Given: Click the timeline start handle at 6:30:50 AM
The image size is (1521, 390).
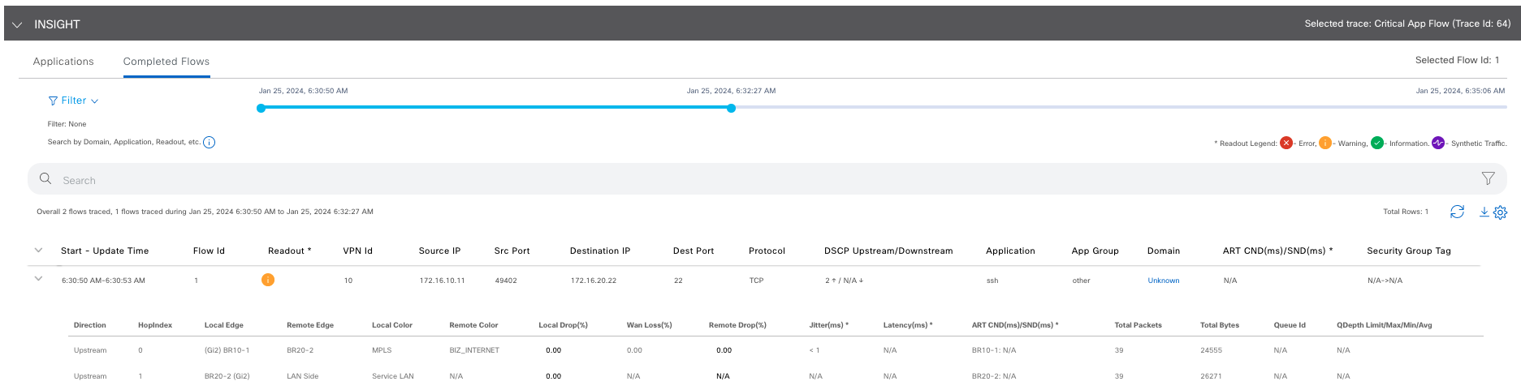Looking at the screenshot, I should click(261, 108).
